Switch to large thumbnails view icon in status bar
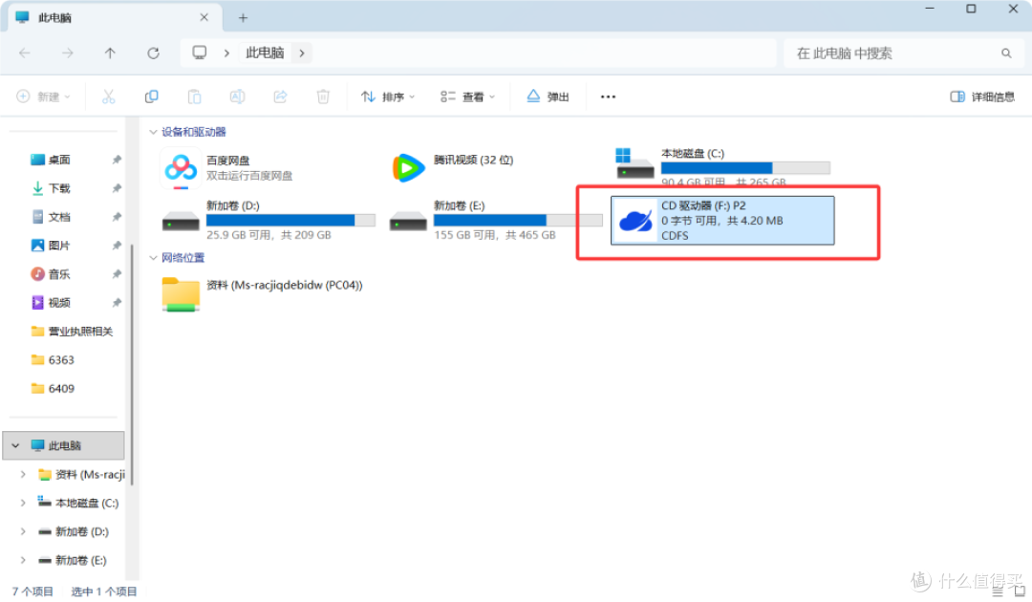Image resolution: width=1032 pixels, height=602 pixels. click(1020, 591)
